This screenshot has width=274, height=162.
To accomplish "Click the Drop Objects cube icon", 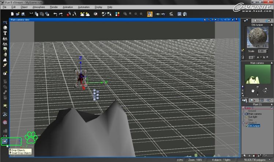I will point(5,141).
